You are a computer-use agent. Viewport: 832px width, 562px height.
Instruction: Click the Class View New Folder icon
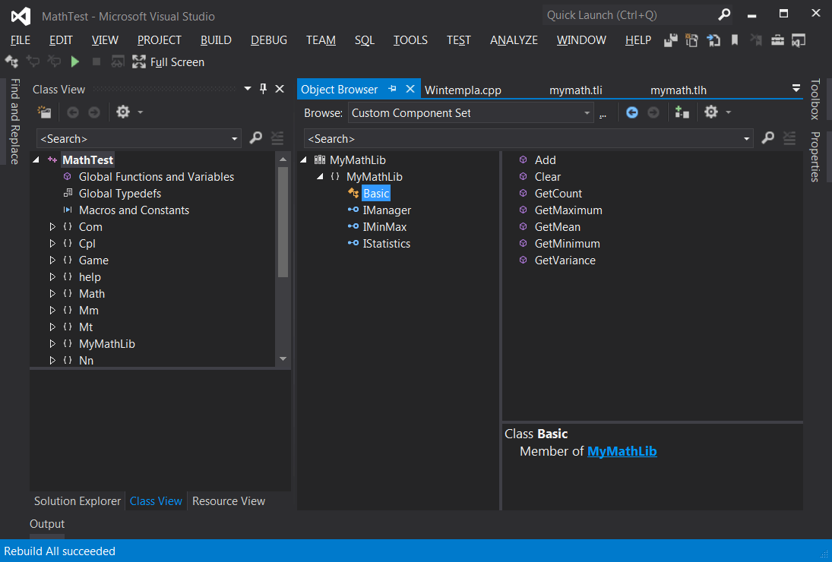coord(44,112)
